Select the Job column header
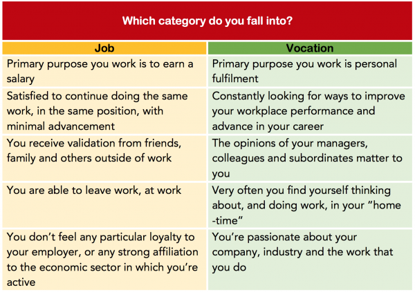The height and width of the screenshot is (292, 415). coord(104,49)
